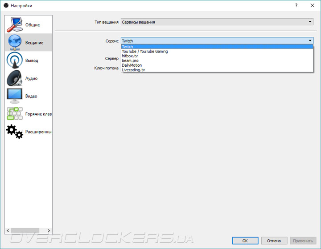Open General settings via wrench-and-monitor icon

pyautogui.click(x=15, y=25)
